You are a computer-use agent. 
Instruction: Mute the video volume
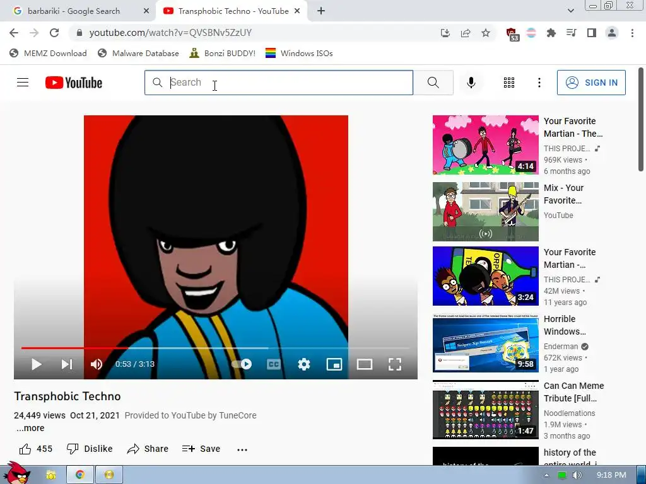pos(97,364)
